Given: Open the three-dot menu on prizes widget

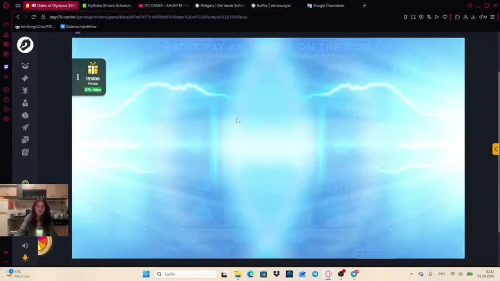Looking at the screenshot, I should point(78,77).
